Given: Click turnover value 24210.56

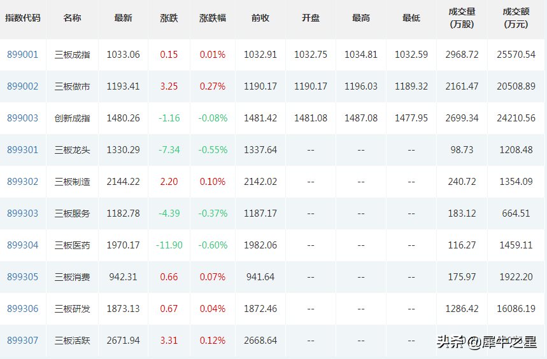Looking at the screenshot, I should click(516, 118).
